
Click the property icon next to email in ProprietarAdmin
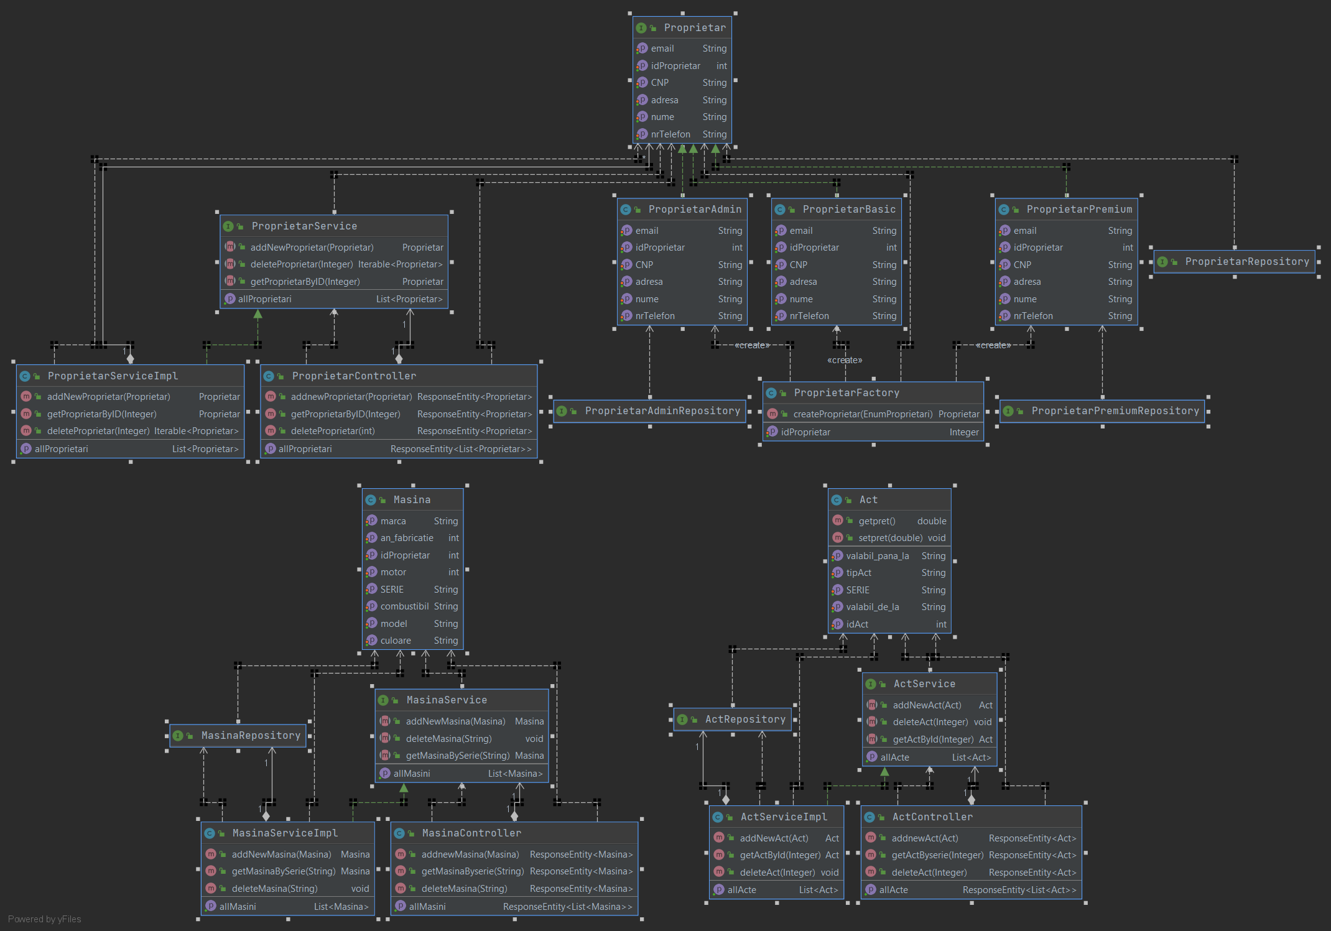[x=626, y=230]
